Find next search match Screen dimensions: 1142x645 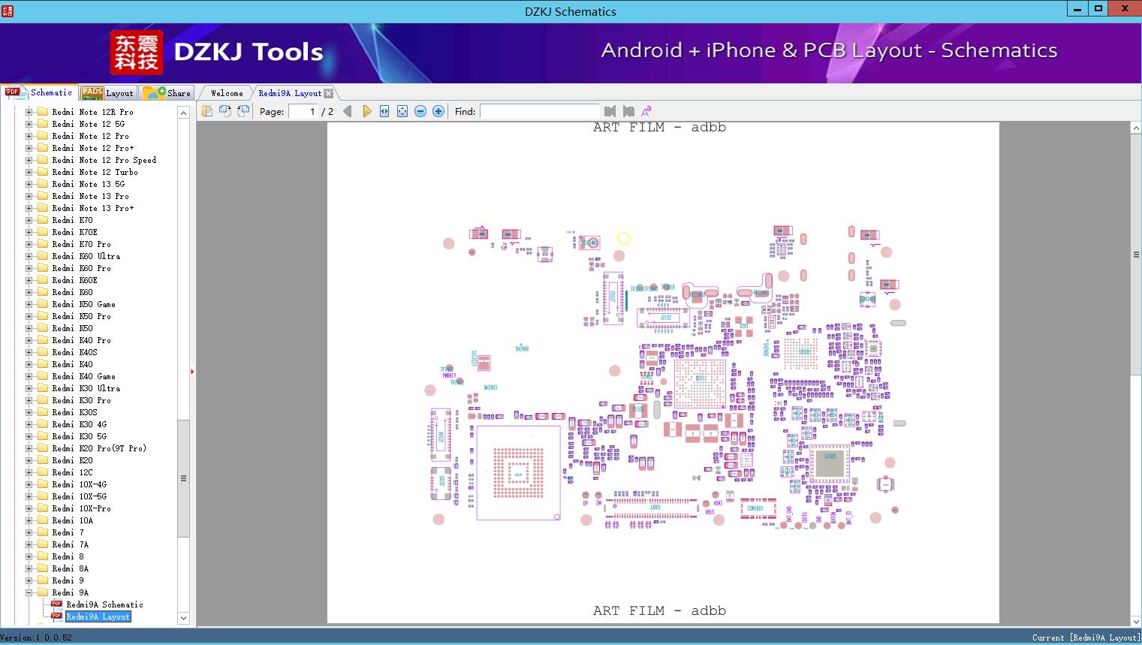628,111
